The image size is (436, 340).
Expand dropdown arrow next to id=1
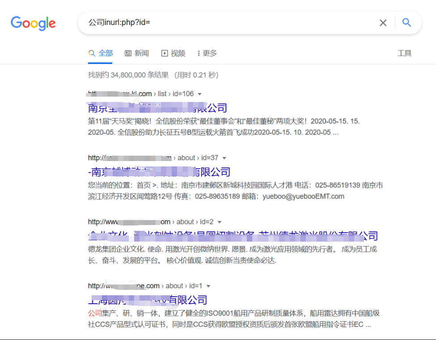coord(208,286)
